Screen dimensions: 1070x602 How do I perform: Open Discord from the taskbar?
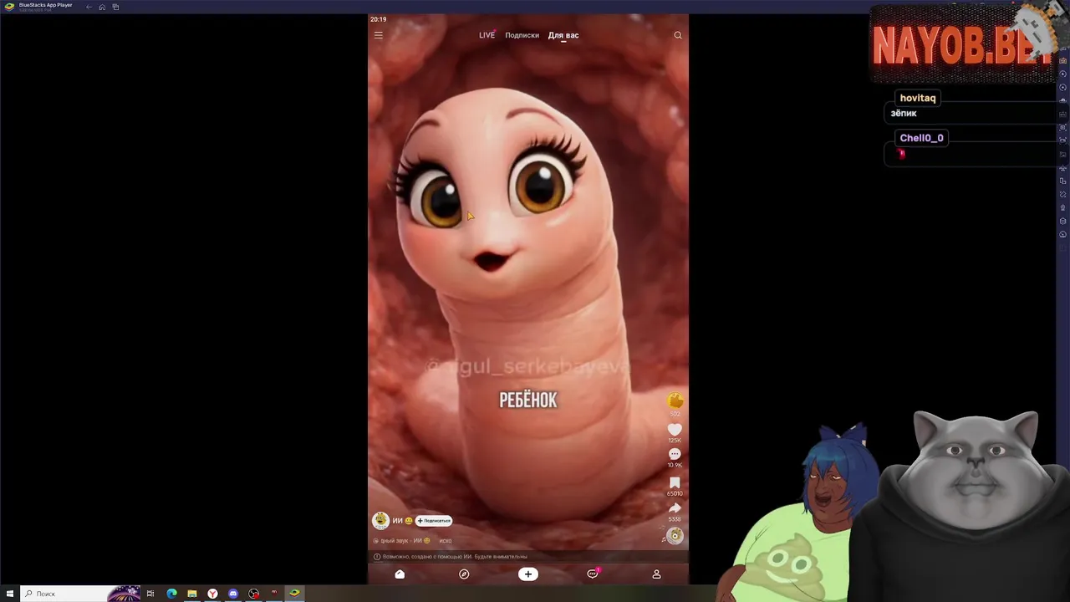pos(233,594)
